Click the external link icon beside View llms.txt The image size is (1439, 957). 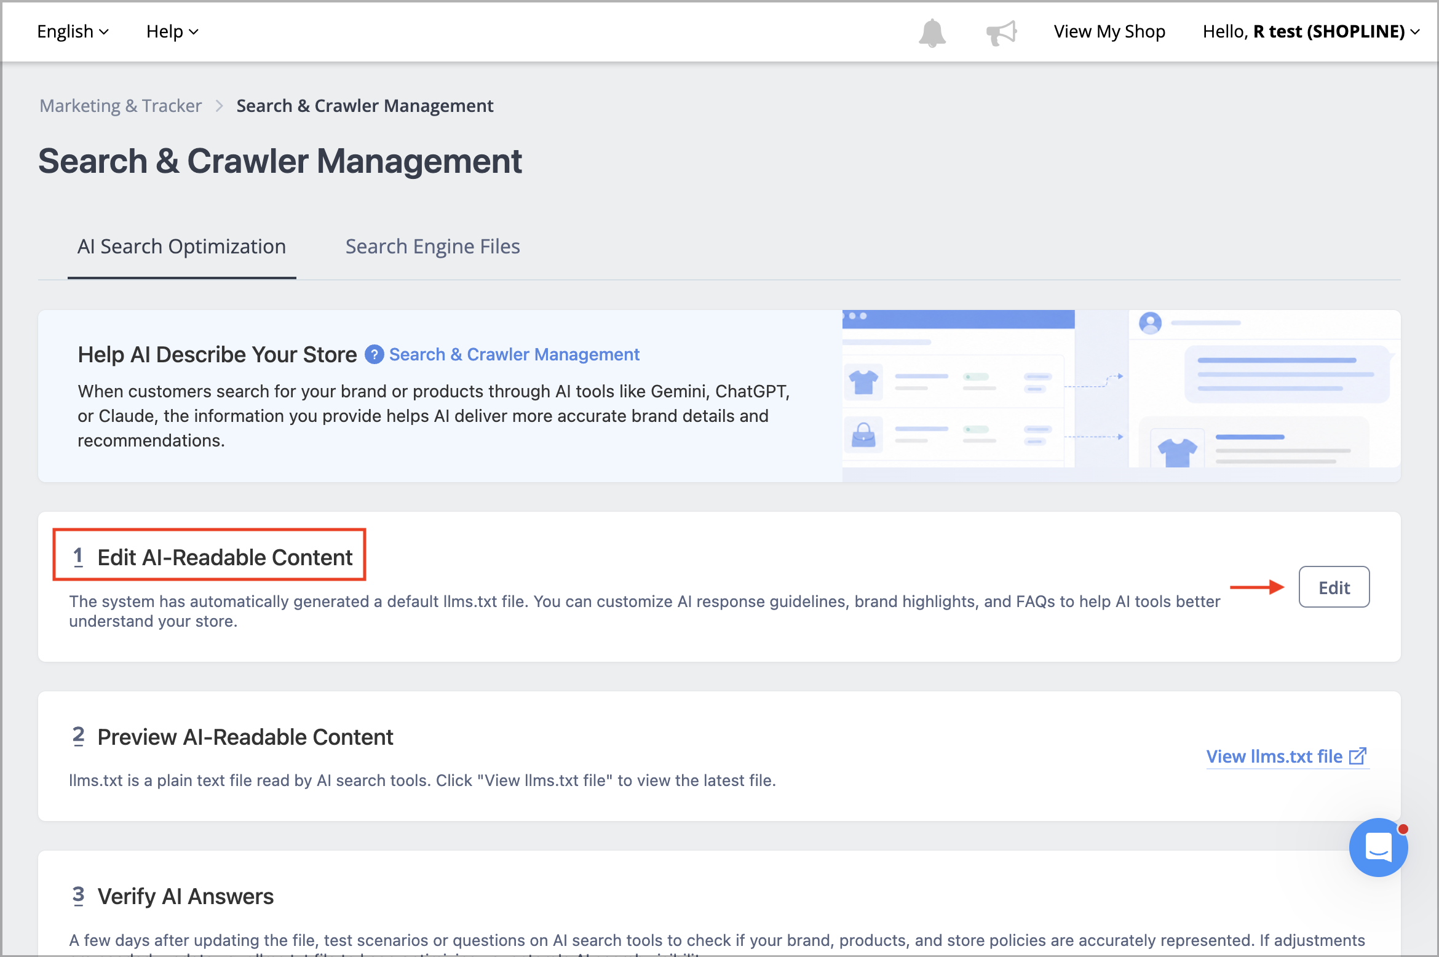[1357, 756]
